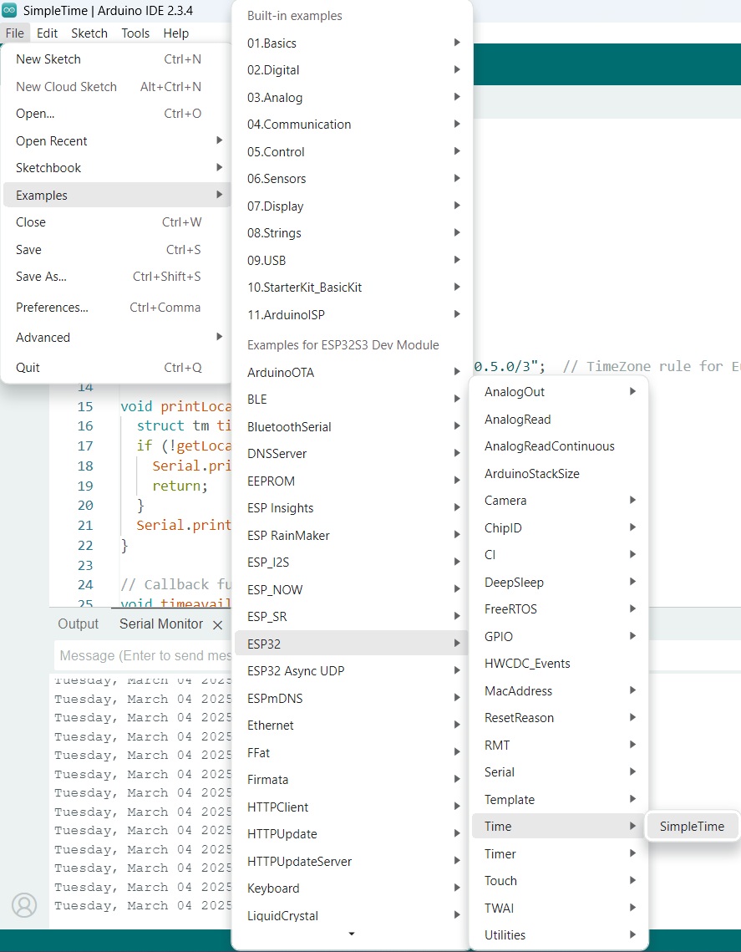The image size is (741, 952).
Task: Open the Keyboard examples submenu
Action: (x=352, y=888)
